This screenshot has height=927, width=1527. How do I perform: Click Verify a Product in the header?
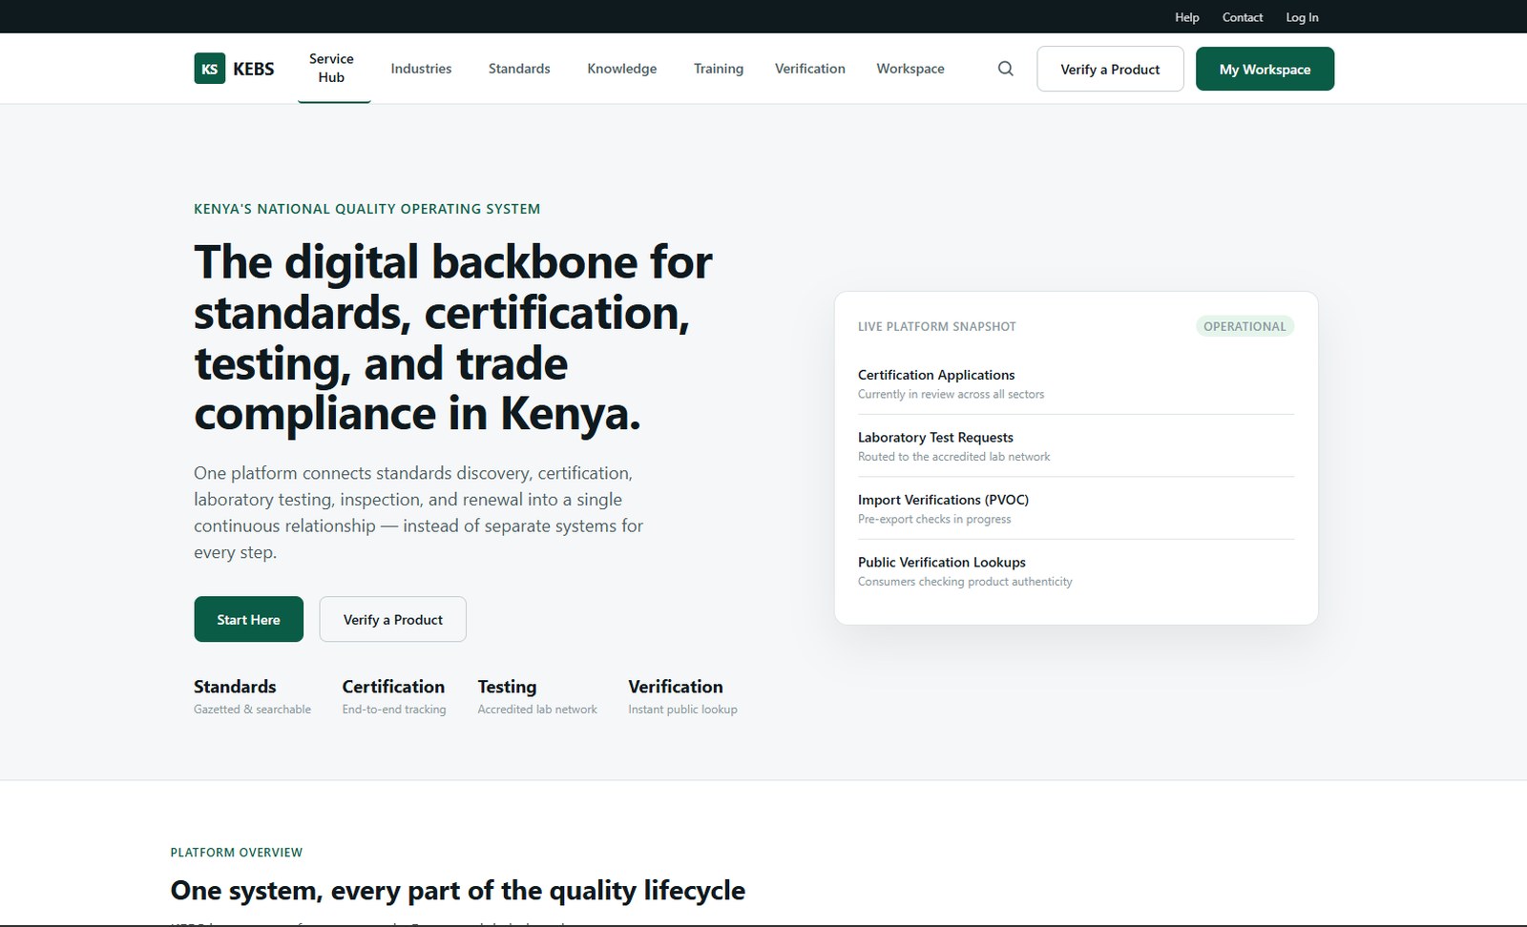pyautogui.click(x=1110, y=69)
